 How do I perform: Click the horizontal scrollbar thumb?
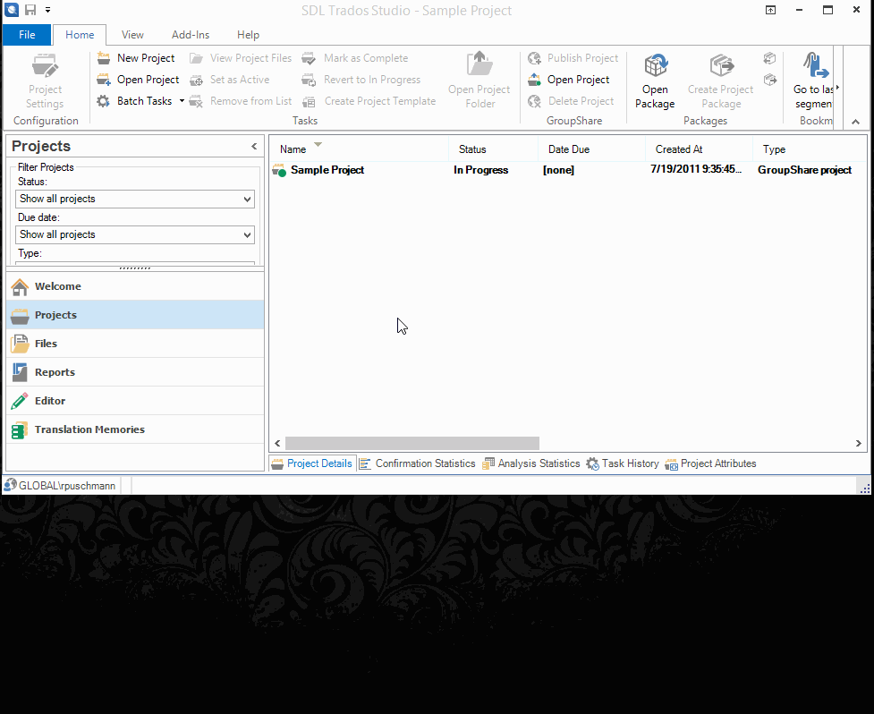(x=412, y=443)
